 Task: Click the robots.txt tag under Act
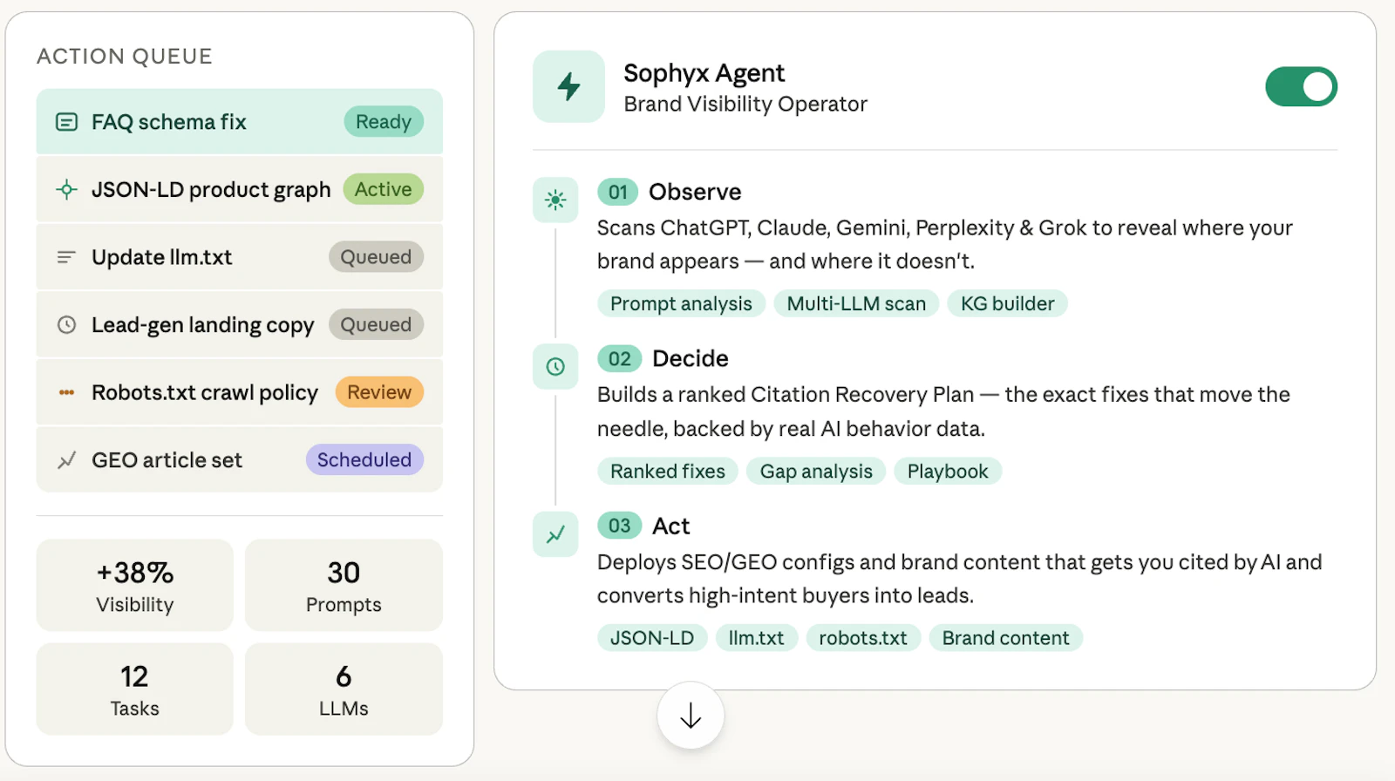click(863, 638)
